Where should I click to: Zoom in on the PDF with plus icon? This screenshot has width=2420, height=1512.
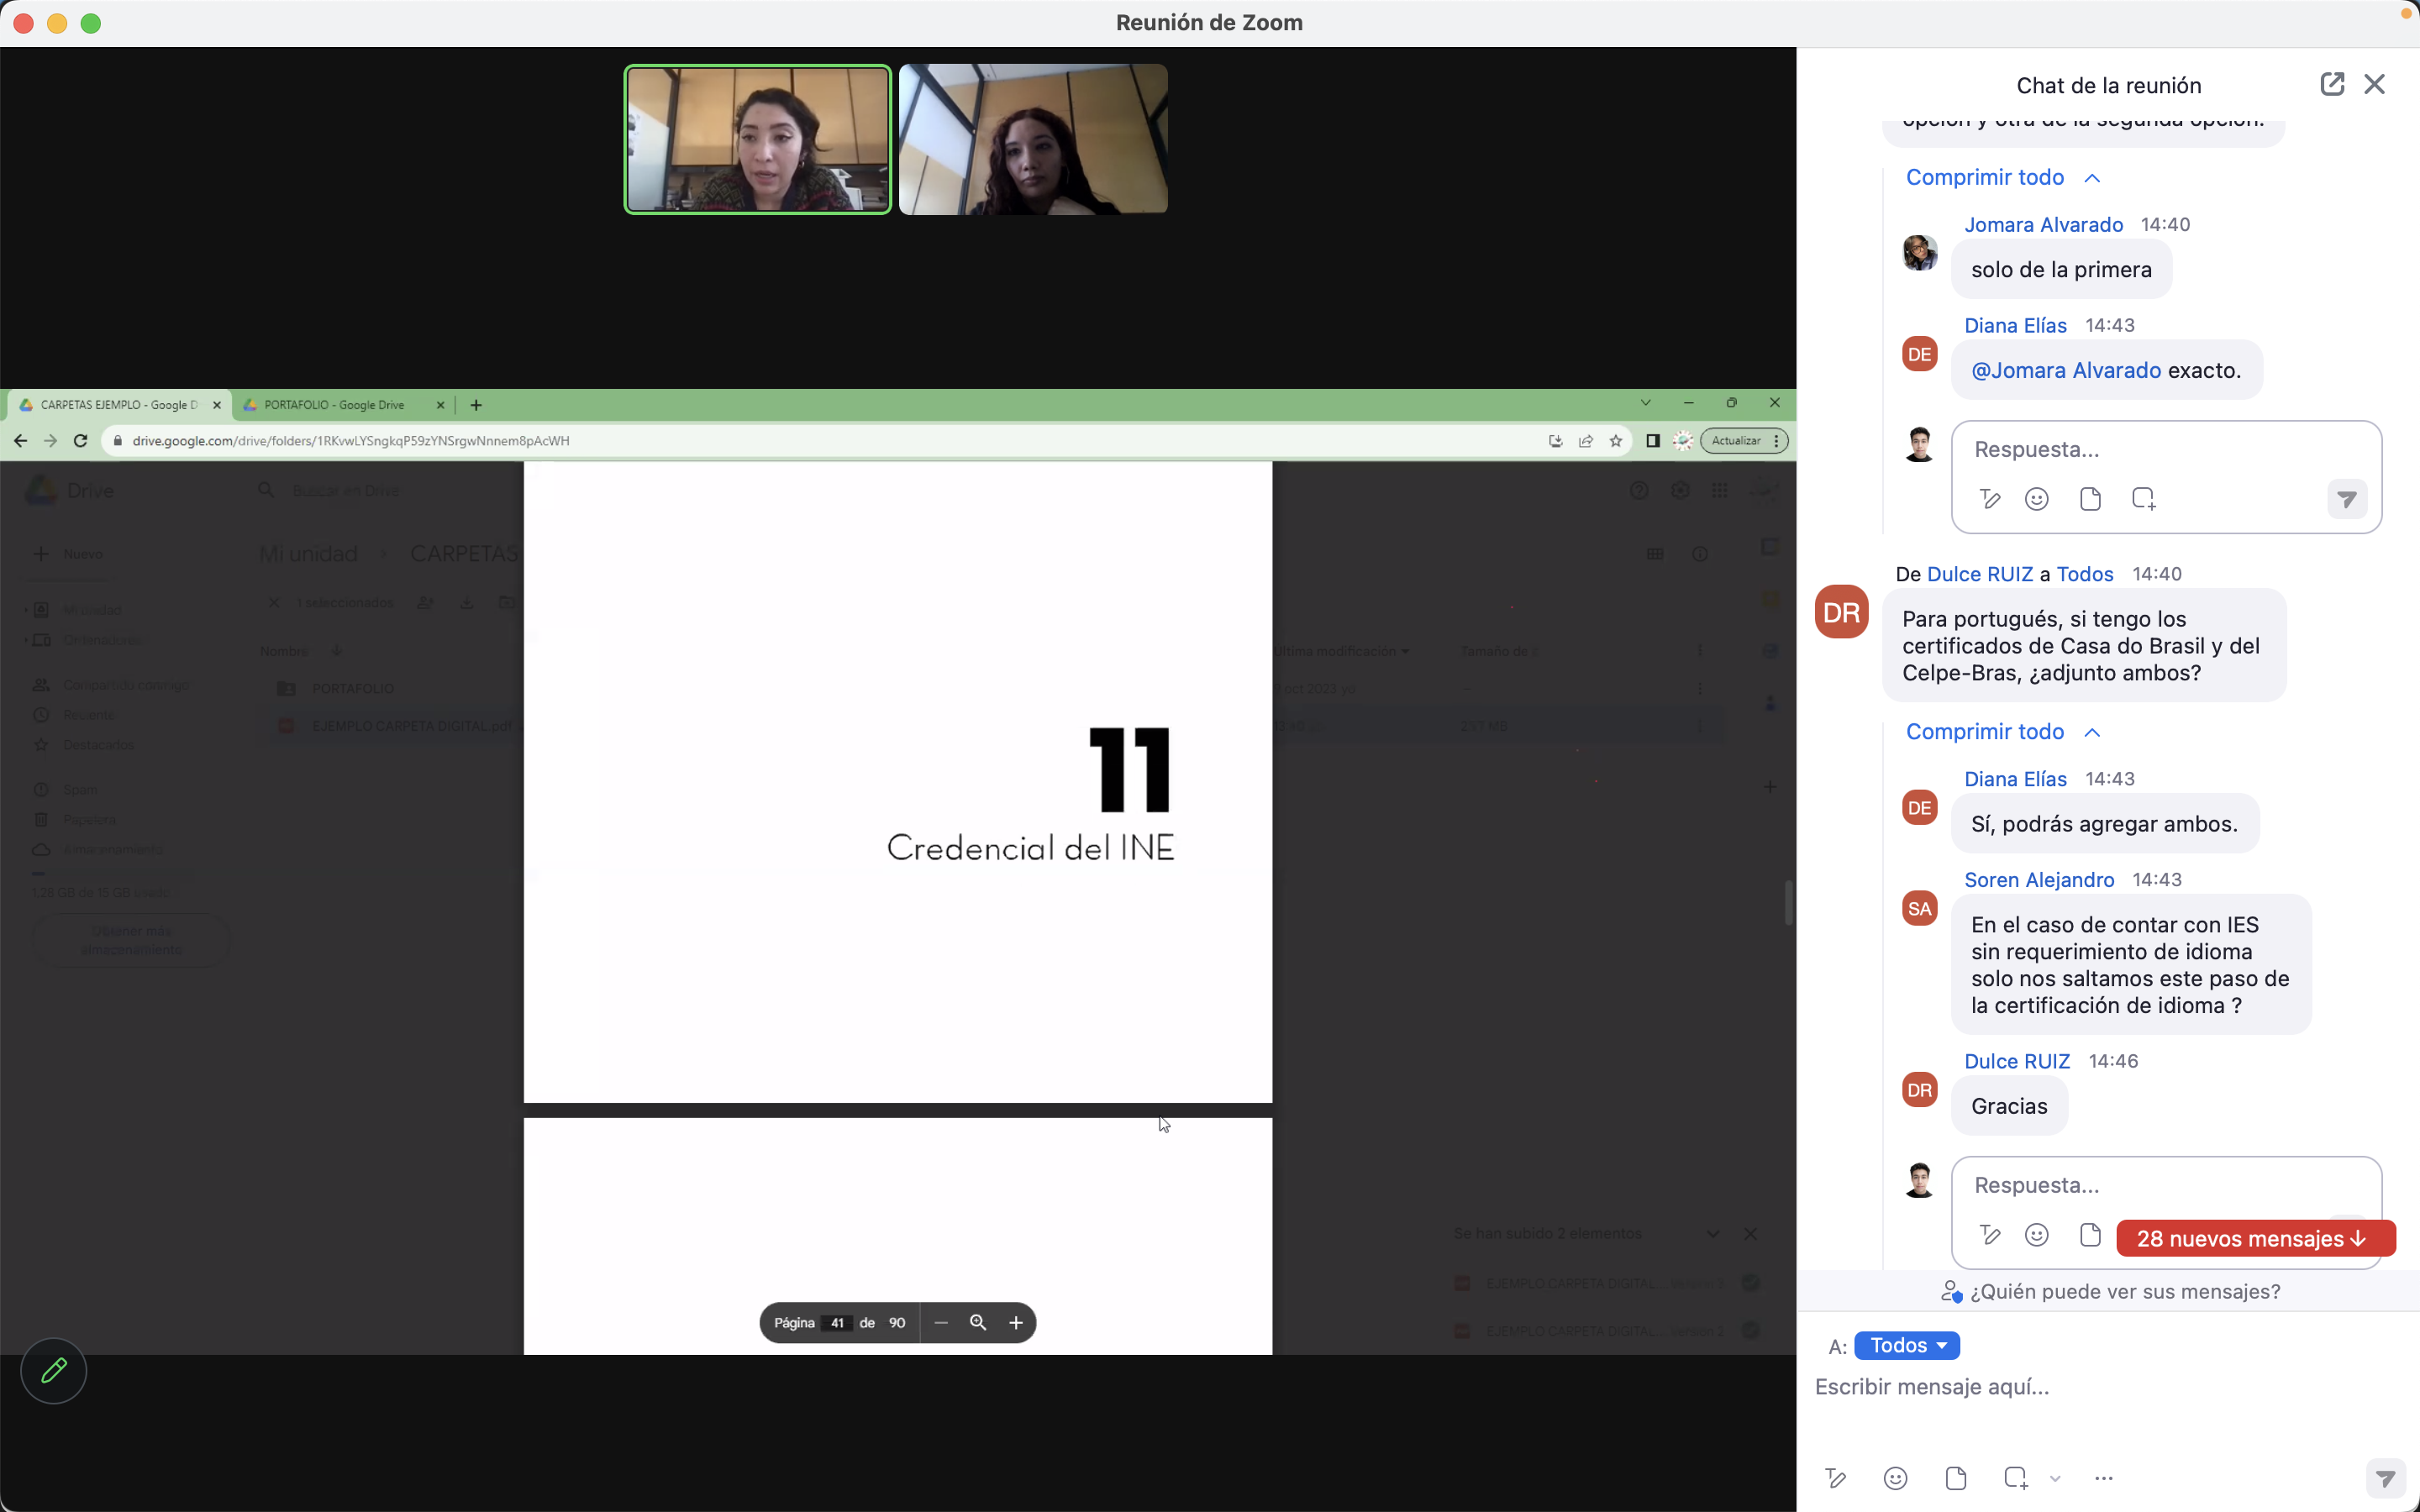1016,1323
